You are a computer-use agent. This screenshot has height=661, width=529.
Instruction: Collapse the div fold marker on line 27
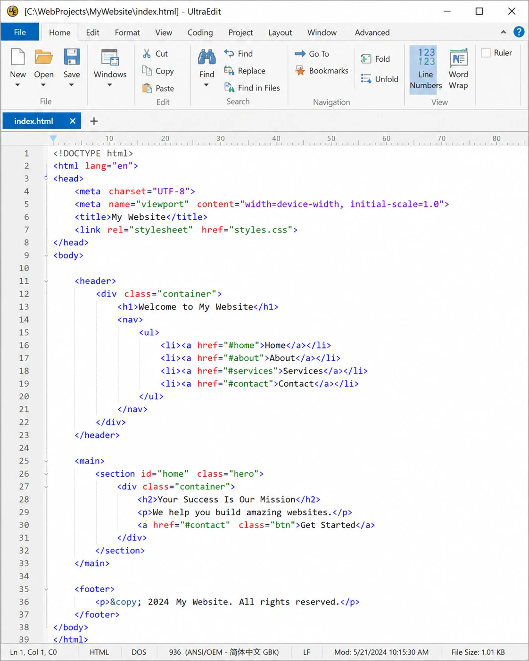pos(46,487)
